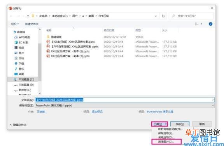Viewport: 224px width, 146px height.
Task: Refresh the PPT压缩 folder view
Action: coord(163,16)
